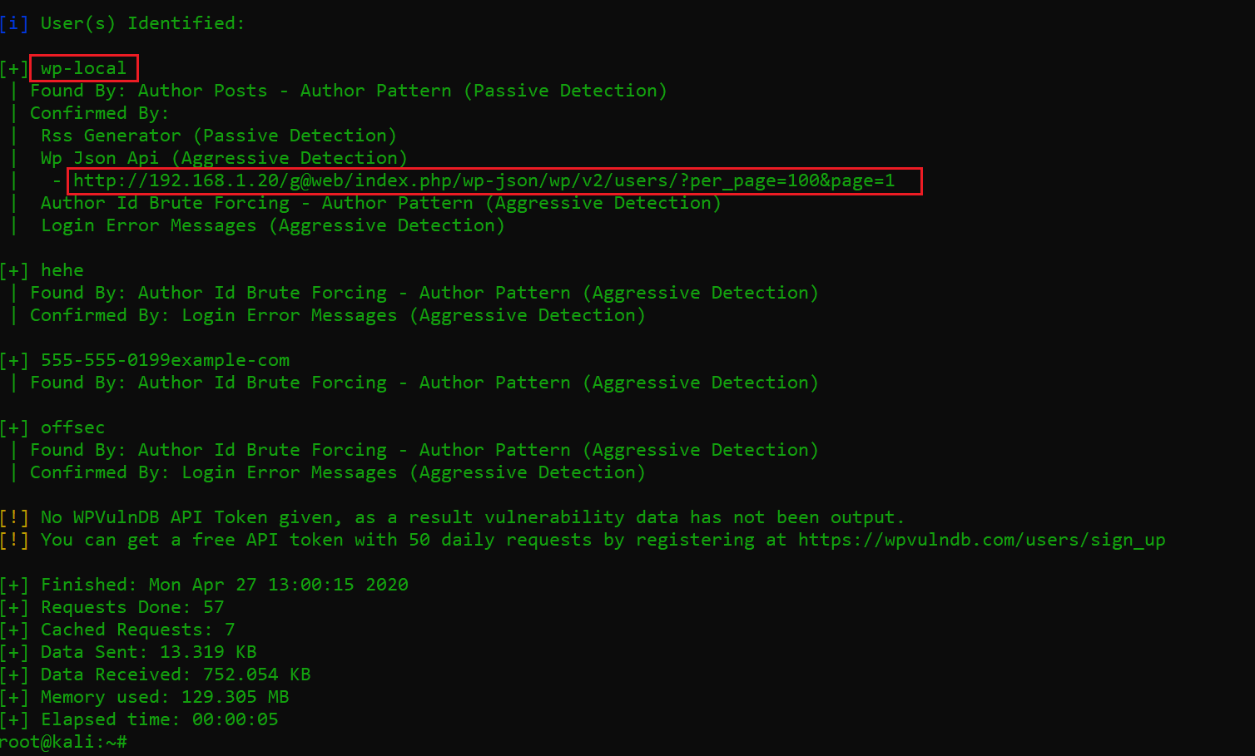
Task: Click the [+] marker beside wp-local
Action: coord(14,68)
